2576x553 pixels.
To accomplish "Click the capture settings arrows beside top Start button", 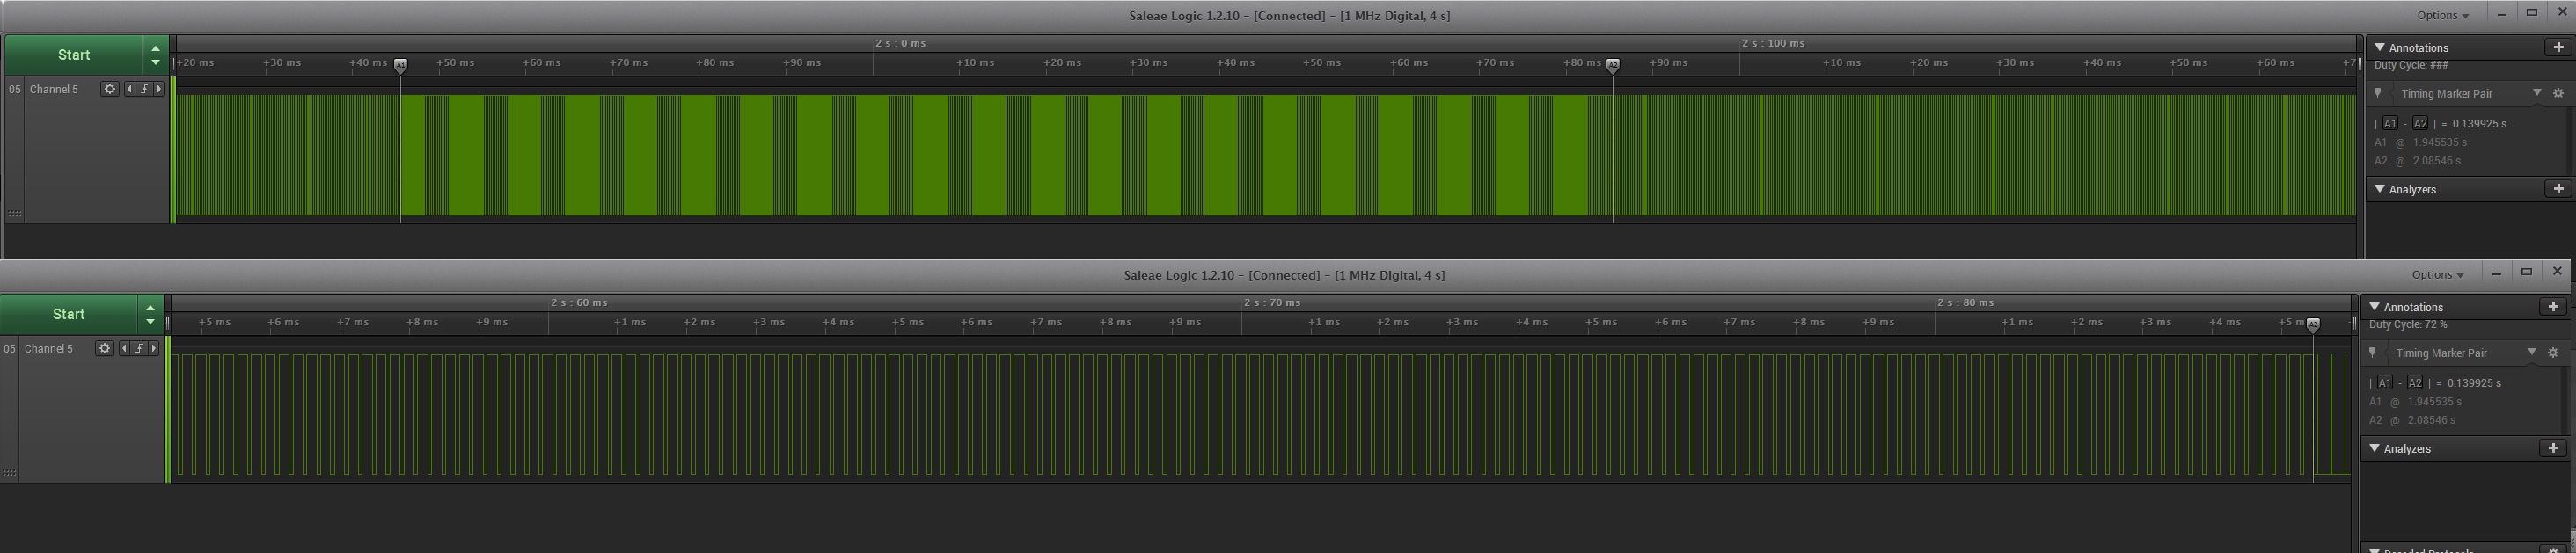I will (155, 55).
